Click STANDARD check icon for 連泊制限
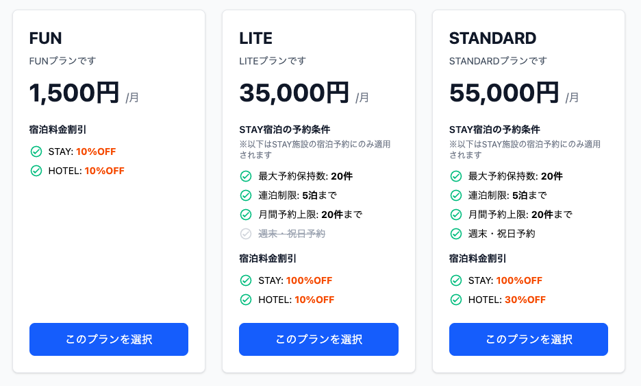Screen dimensions: 641x386 pos(456,195)
